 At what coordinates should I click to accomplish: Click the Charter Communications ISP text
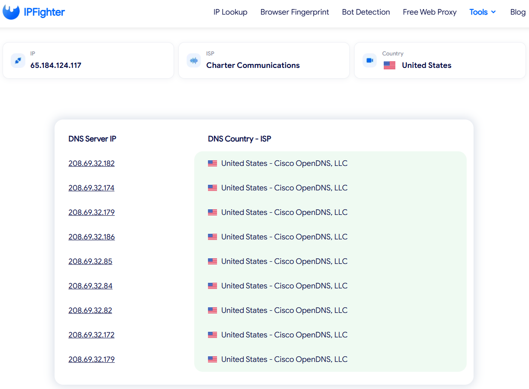click(x=253, y=65)
